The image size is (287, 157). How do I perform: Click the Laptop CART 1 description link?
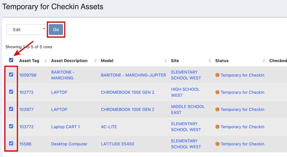[x=65, y=127]
